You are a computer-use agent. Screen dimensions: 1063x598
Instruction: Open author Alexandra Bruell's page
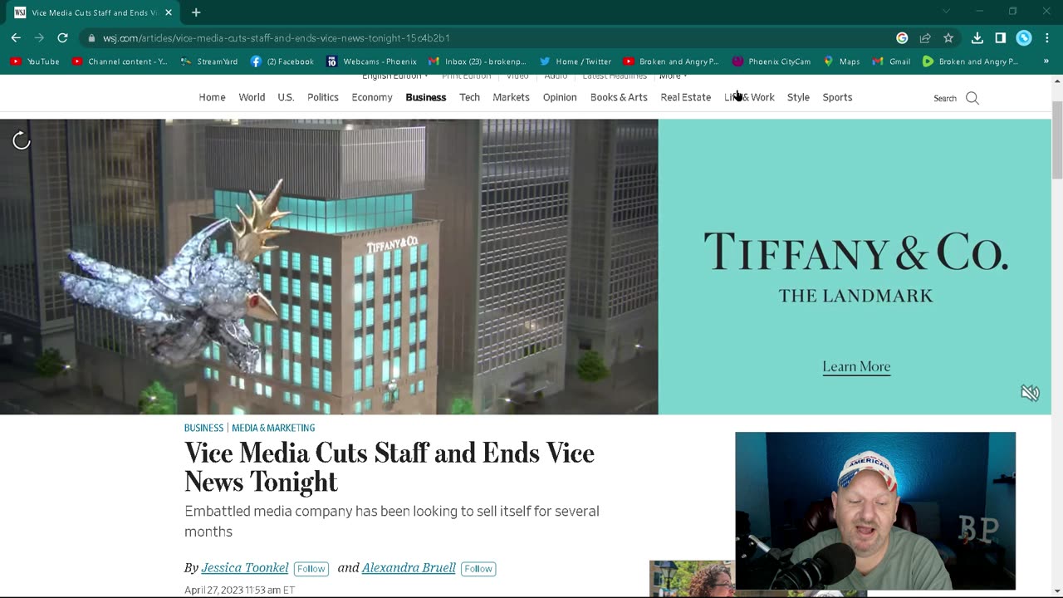coord(409,568)
